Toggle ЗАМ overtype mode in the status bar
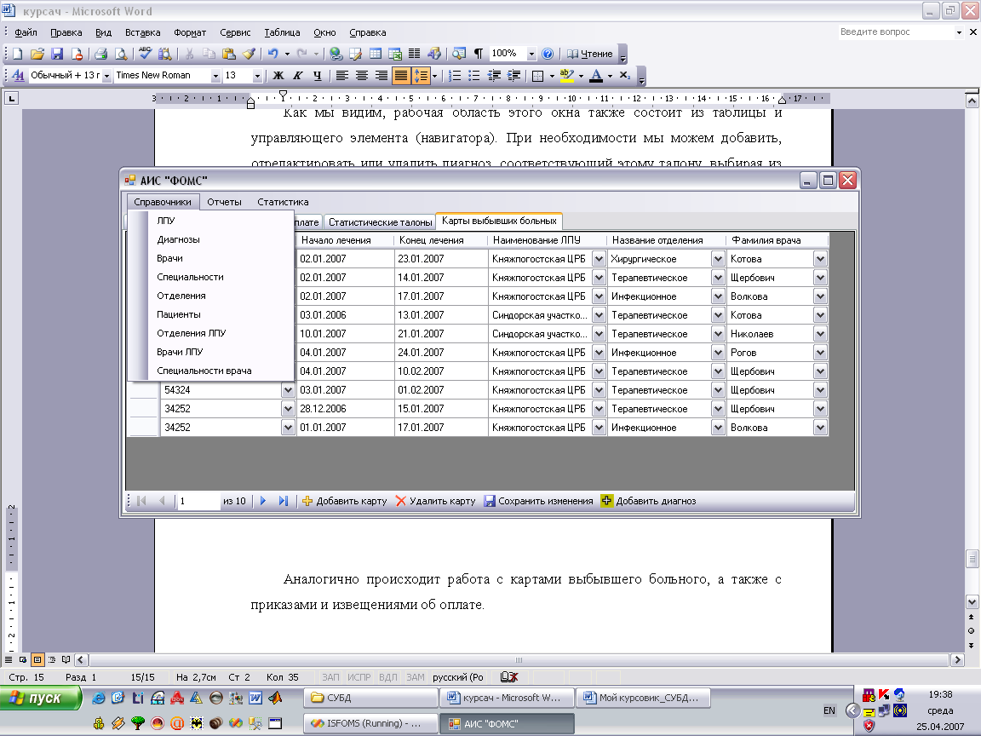981x736 pixels. click(x=416, y=677)
